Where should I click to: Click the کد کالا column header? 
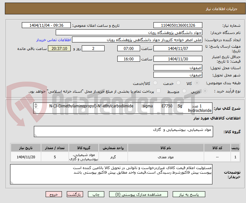pos(217,148)
